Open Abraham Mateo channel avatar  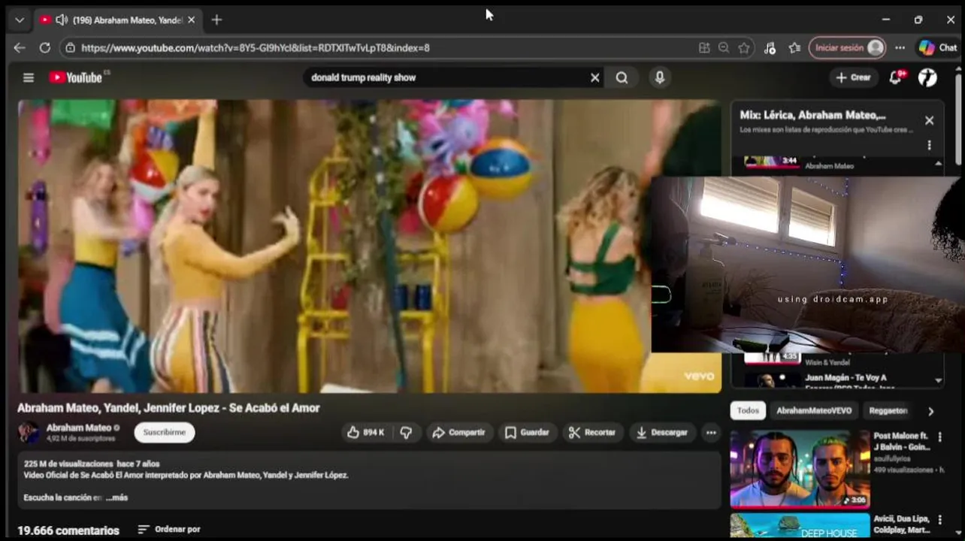(29, 432)
